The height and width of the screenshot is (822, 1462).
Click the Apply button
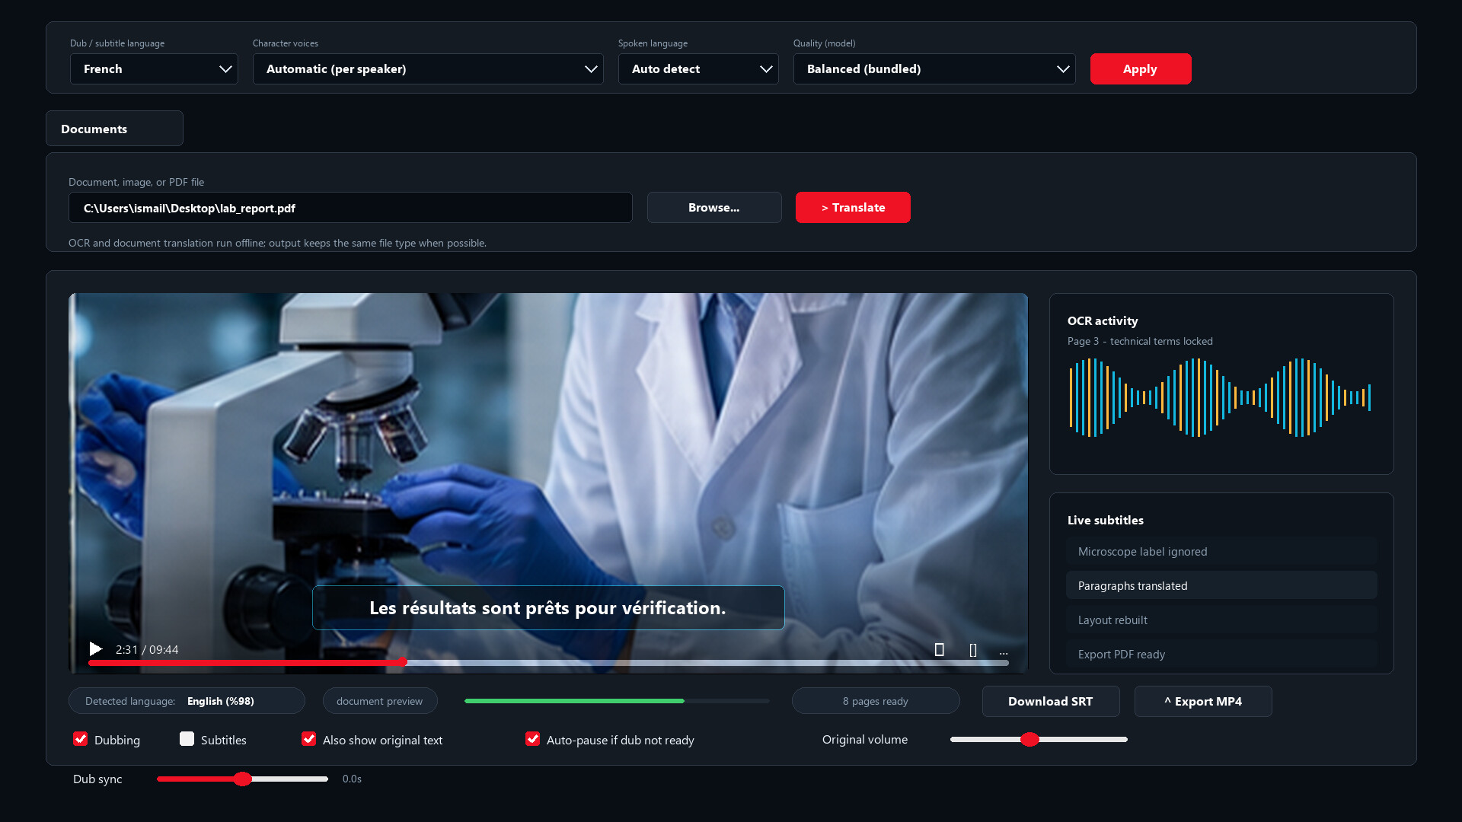pyautogui.click(x=1141, y=69)
